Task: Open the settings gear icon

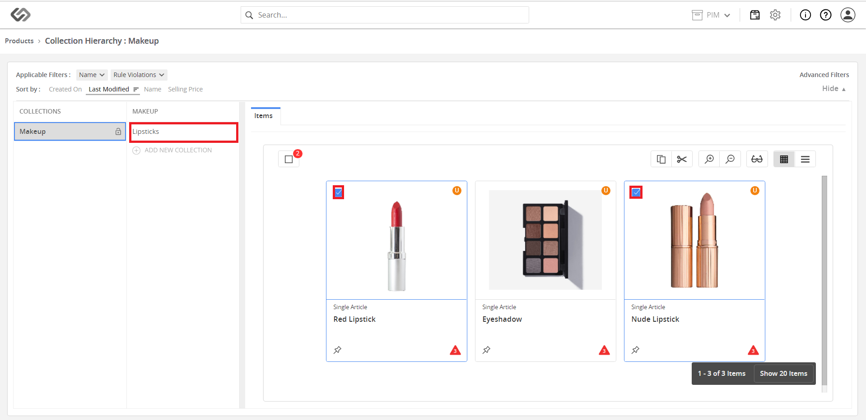Action: (775, 15)
